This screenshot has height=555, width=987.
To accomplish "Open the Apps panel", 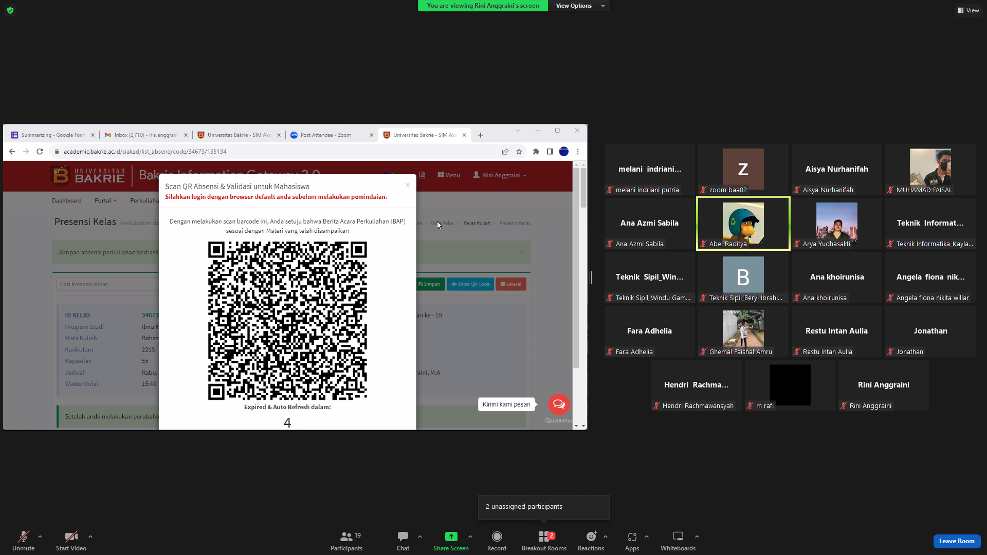I will pos(632,541).
